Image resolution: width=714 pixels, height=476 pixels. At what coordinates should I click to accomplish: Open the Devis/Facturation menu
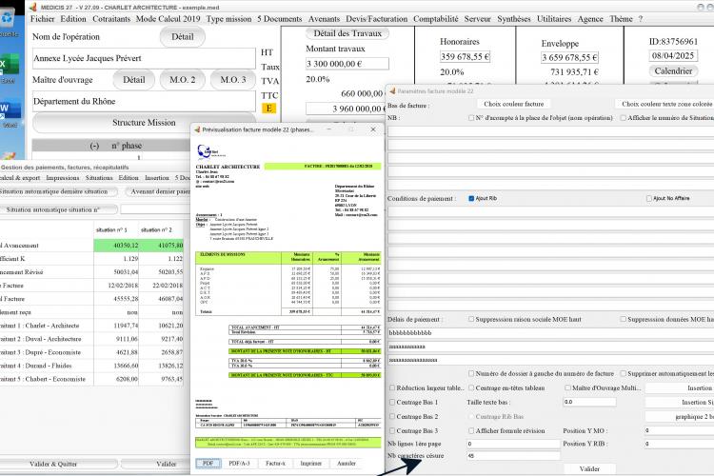click(377, 19)
